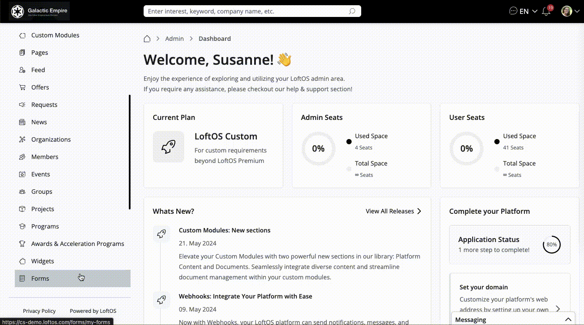Open Awards & Acceleration Programs menu item
This screenshot has width=584, height=325.
coord(77,244)
